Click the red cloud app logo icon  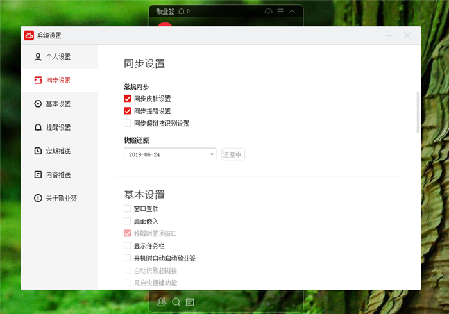(x=29, y=35)
